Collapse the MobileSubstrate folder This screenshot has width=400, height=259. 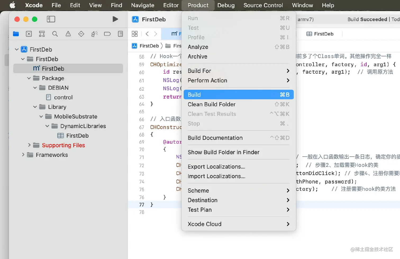(41, 116)
